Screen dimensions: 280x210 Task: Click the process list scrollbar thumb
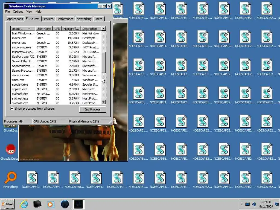[x=104, y=62]
